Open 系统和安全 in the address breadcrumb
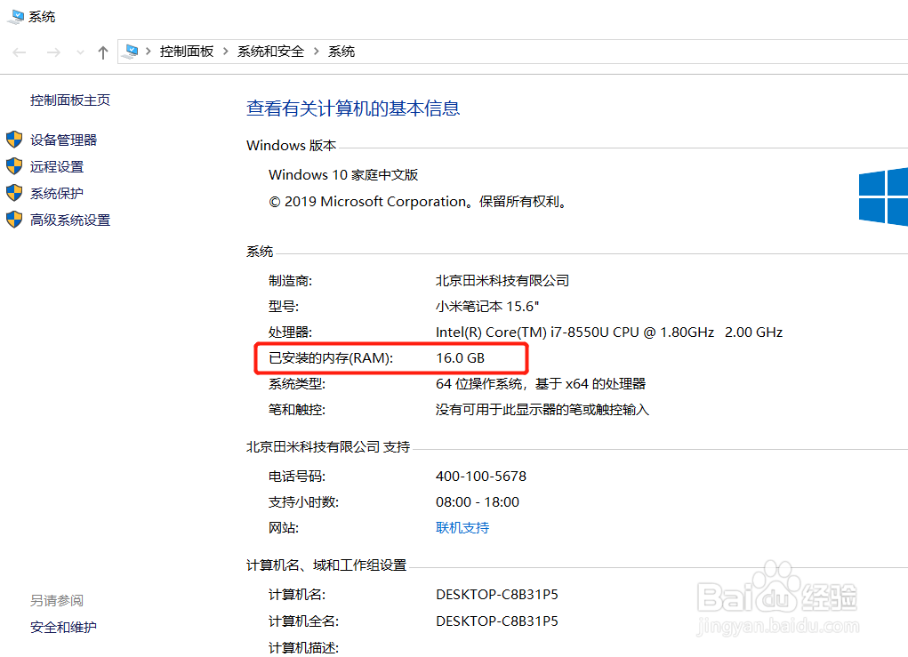Image resolution: width=908 pixels, height=657 pixels. coord(270,52)
